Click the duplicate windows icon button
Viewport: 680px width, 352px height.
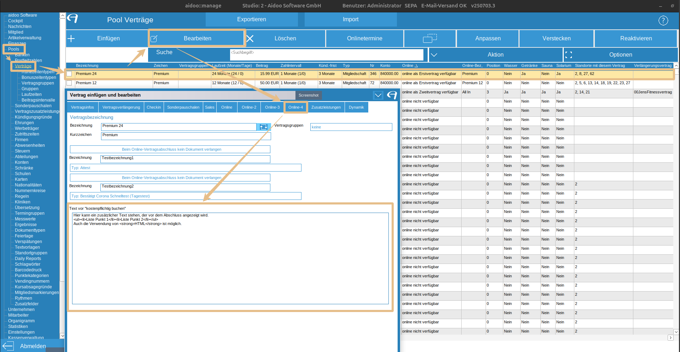click(430, 38)
